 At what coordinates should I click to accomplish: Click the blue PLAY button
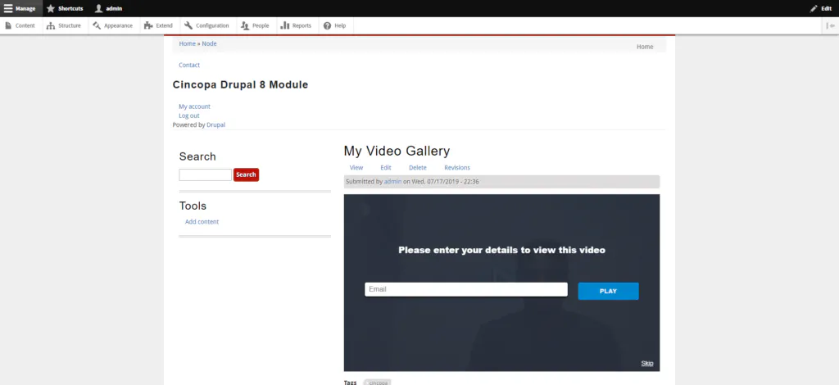[x=609, y=292]
